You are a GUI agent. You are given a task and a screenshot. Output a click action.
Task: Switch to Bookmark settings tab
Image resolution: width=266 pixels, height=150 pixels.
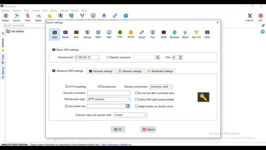click(x=160, y=71)
